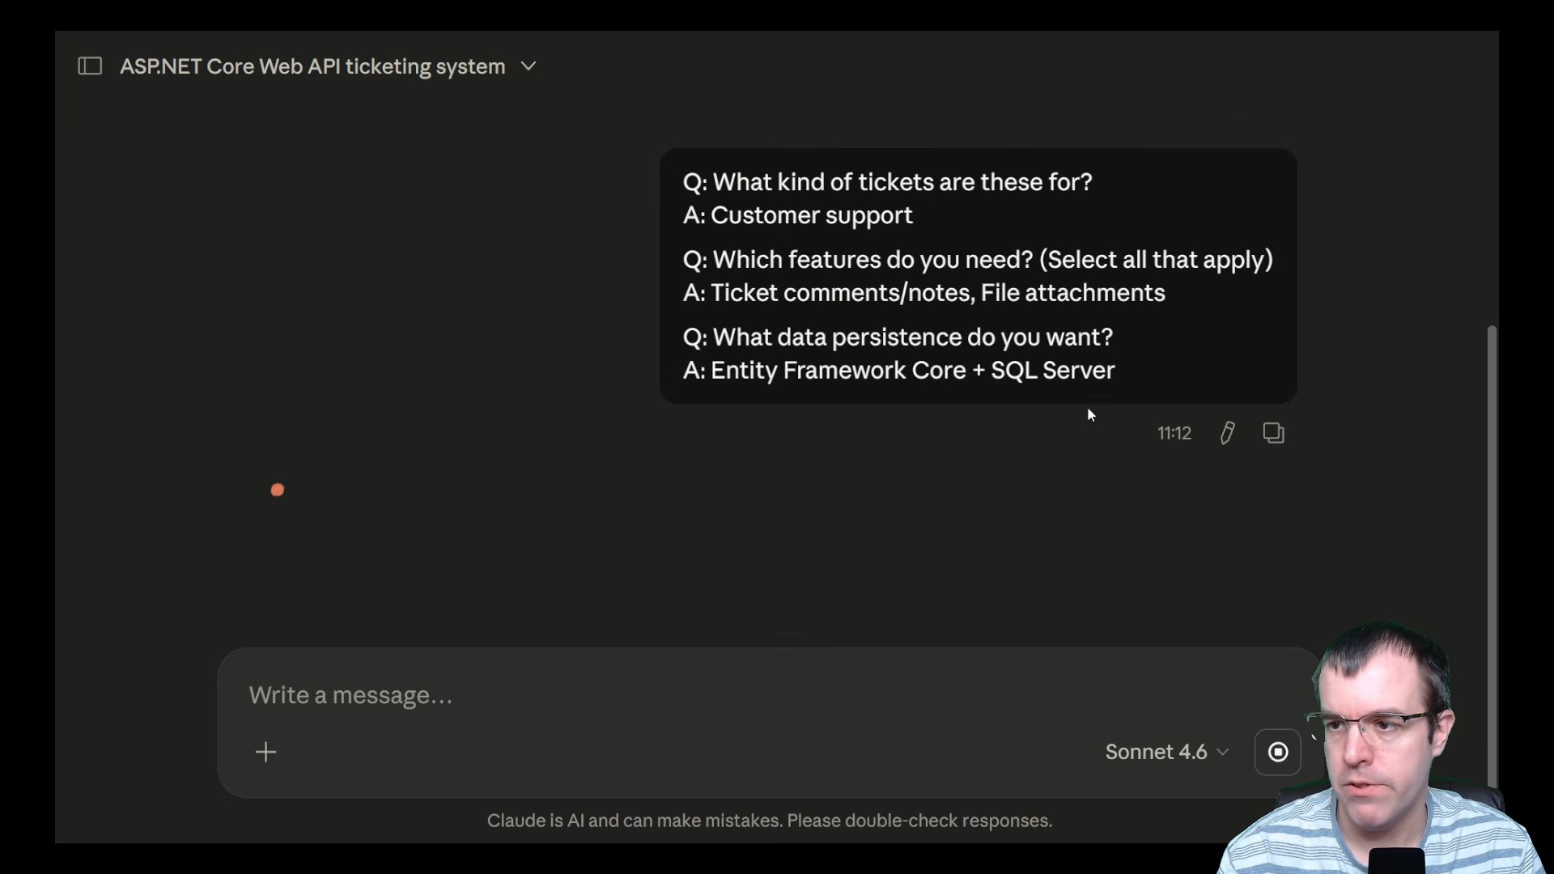Click the 'A: Customer support' answer line

797,215
